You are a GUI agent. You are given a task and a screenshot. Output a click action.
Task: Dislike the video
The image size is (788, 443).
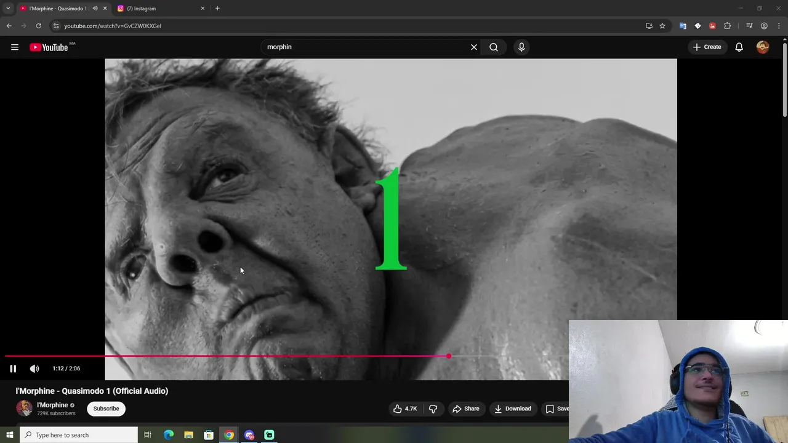(x=433, y=409)
